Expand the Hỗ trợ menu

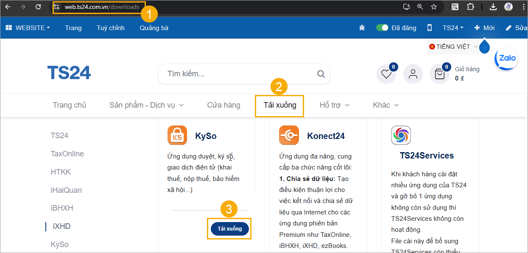coord(335,105)
